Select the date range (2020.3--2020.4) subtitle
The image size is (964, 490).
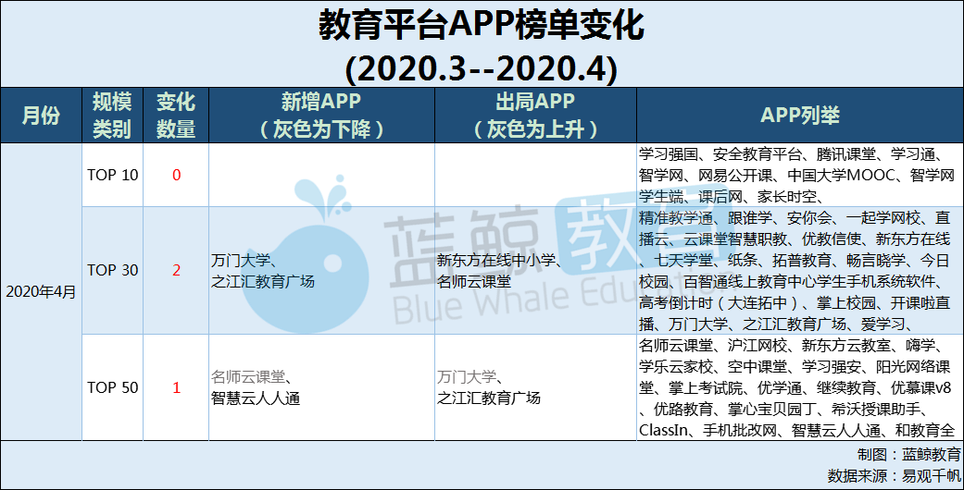click(x=482, y=69)
